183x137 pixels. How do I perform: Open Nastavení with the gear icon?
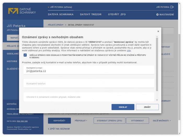[x=165, y=15]
